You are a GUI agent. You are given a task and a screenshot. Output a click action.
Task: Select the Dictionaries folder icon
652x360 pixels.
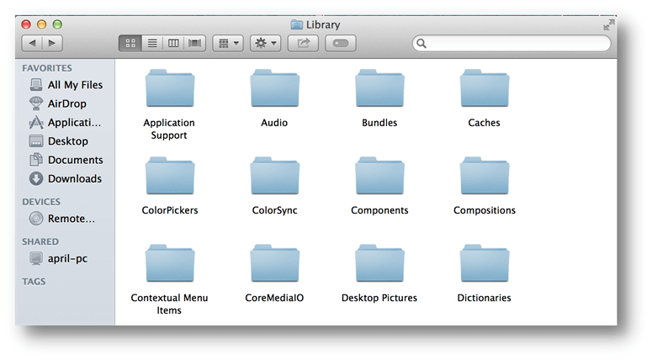[485, 263]
